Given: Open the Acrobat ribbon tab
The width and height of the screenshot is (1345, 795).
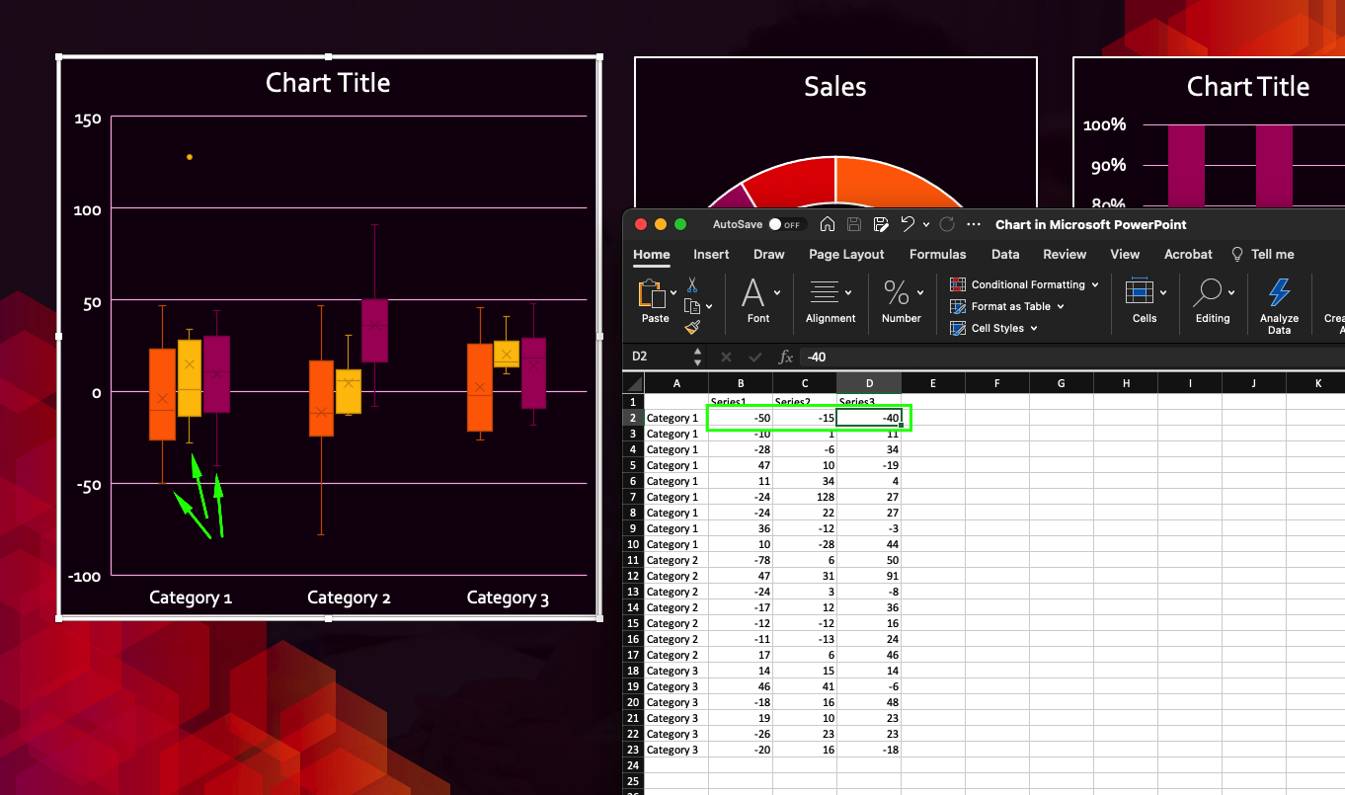Looking at the screenshot, I should pyautogui.click(x=1187, y=254).
